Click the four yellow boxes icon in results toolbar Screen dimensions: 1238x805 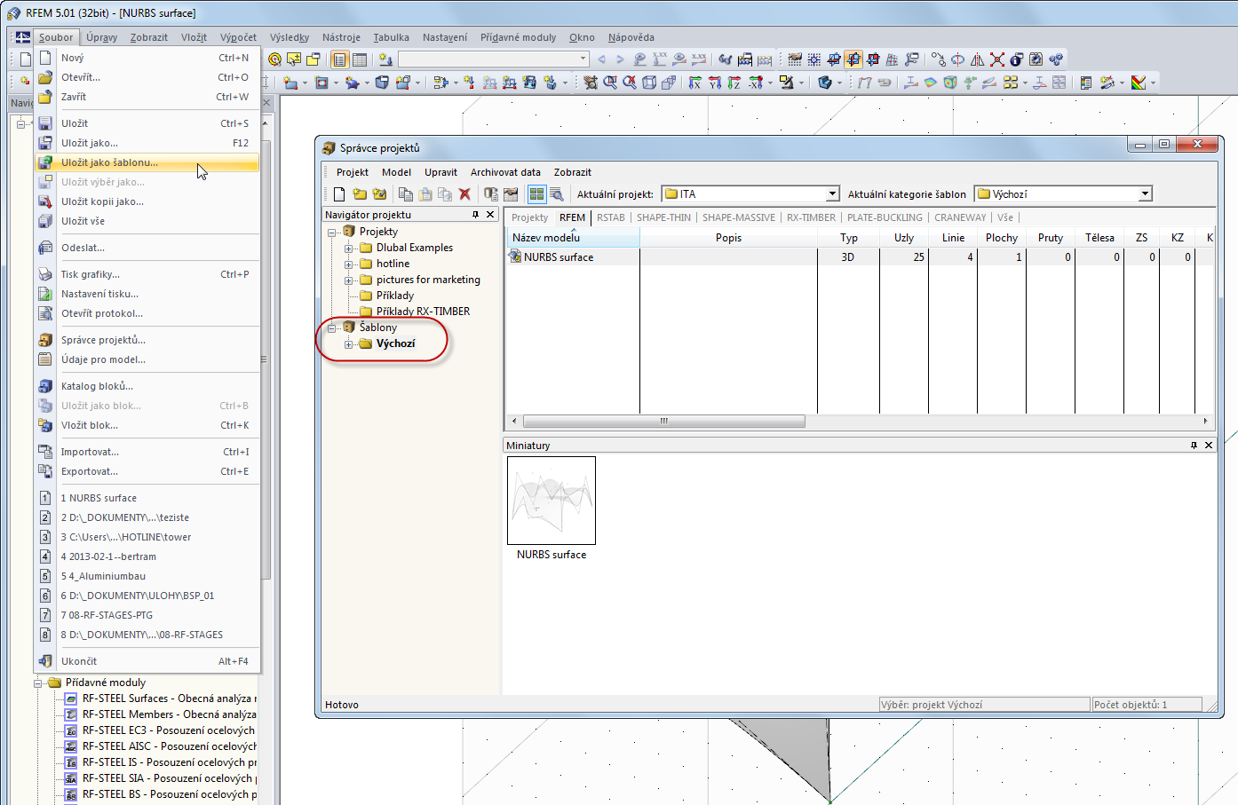coord(1011,83)
